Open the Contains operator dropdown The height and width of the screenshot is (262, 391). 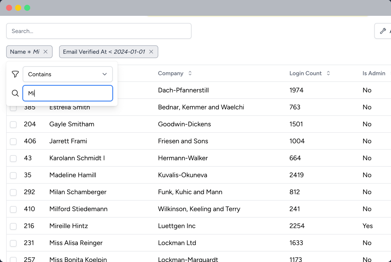point(68,74)
